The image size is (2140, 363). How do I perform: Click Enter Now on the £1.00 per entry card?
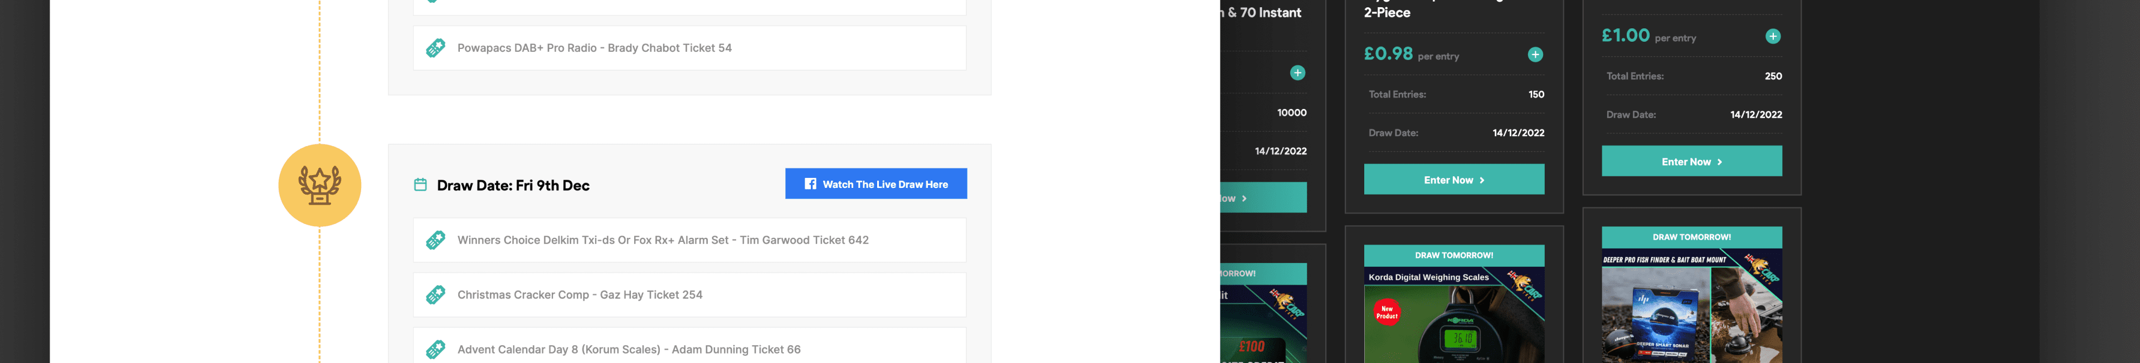tap(1691, 162)
